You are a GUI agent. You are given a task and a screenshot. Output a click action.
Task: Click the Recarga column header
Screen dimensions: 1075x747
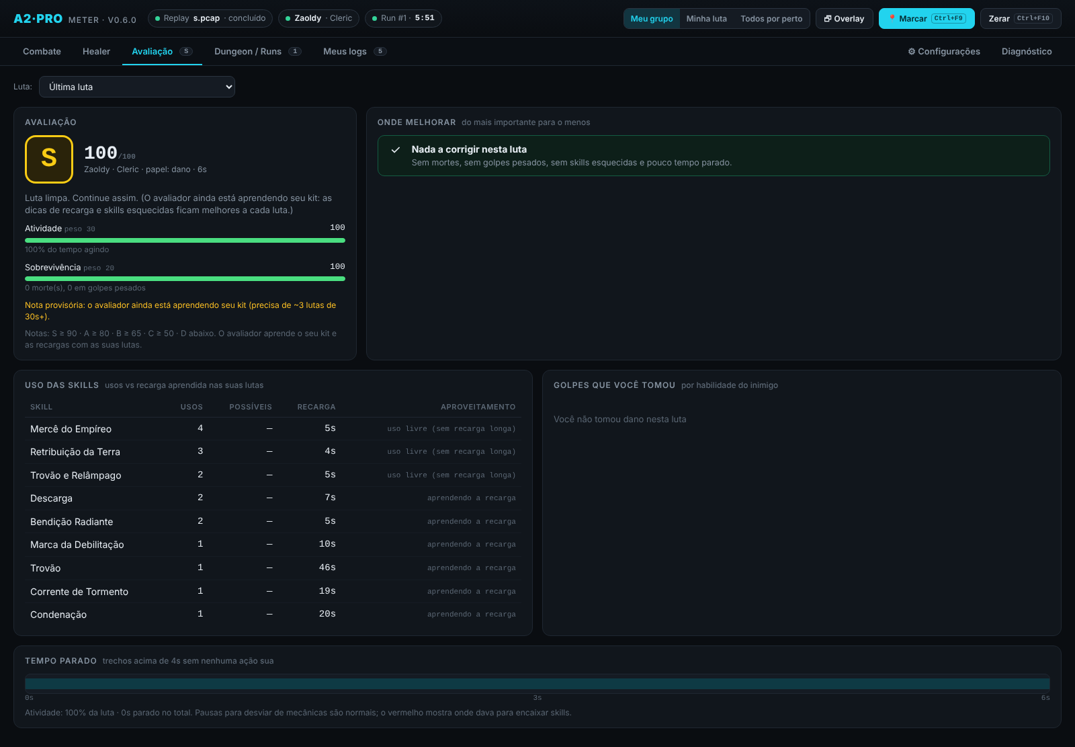coord(316,407)
